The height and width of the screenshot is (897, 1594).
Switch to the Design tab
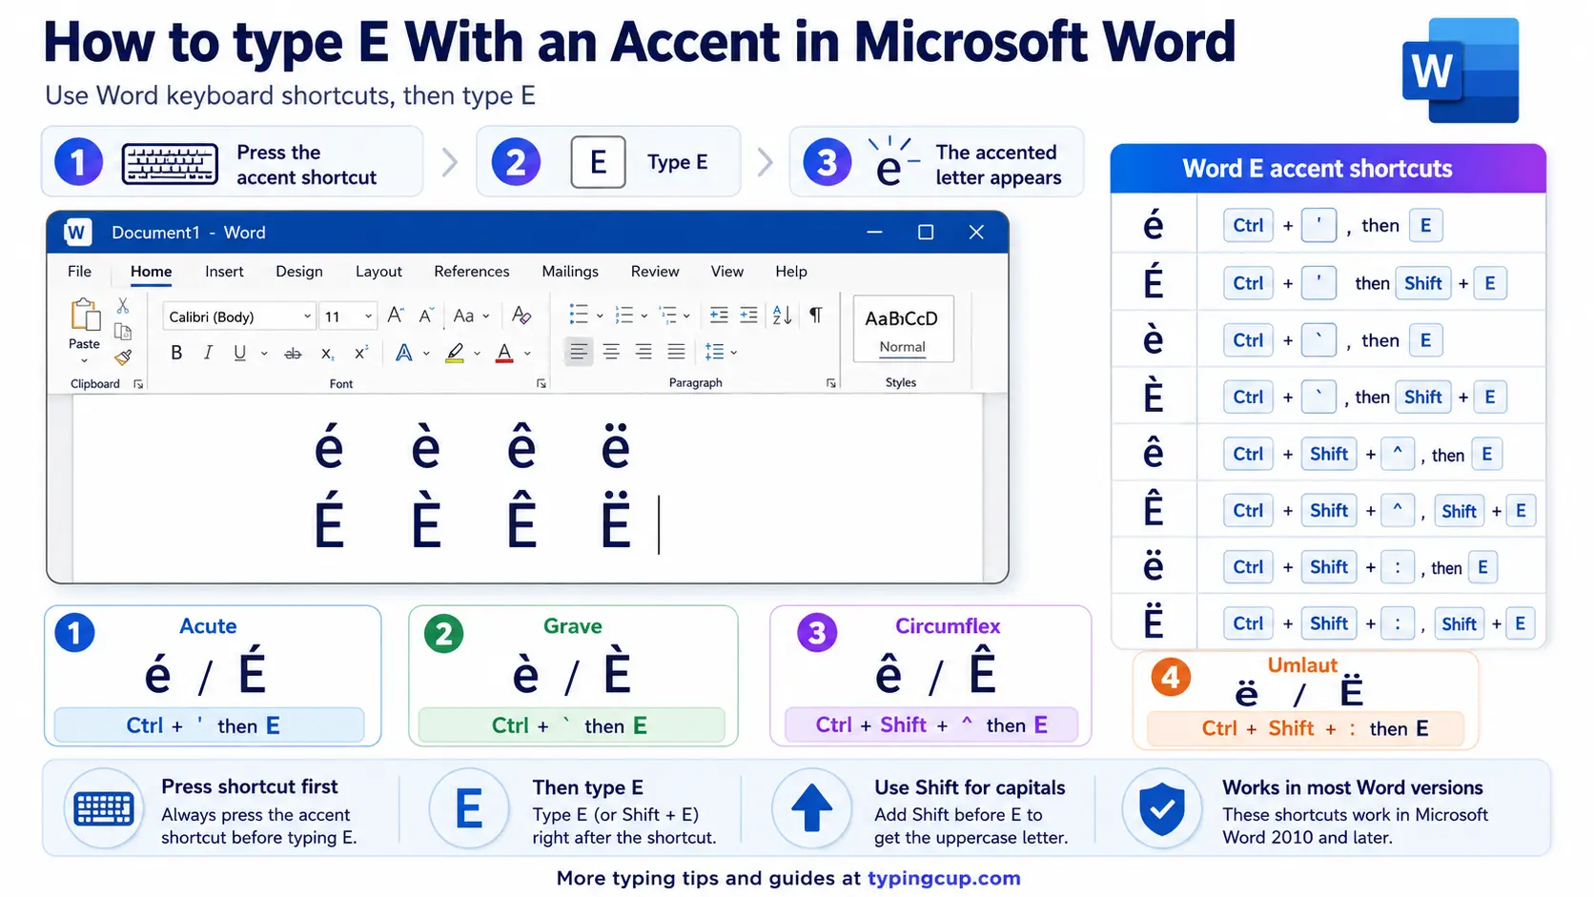299,272
